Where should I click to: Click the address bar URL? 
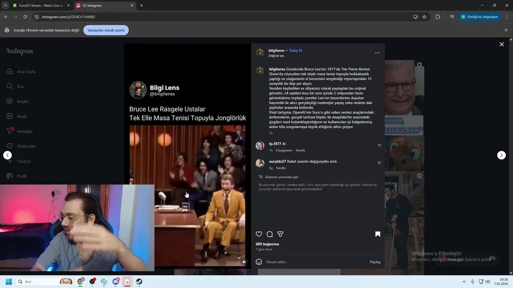(68, 17)
